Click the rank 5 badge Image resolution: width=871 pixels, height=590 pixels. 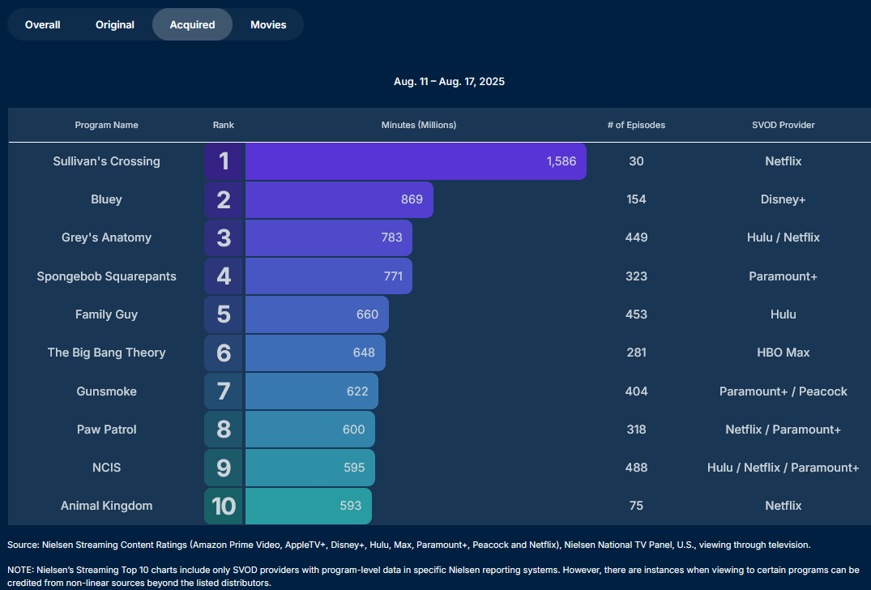pos(224,314)
